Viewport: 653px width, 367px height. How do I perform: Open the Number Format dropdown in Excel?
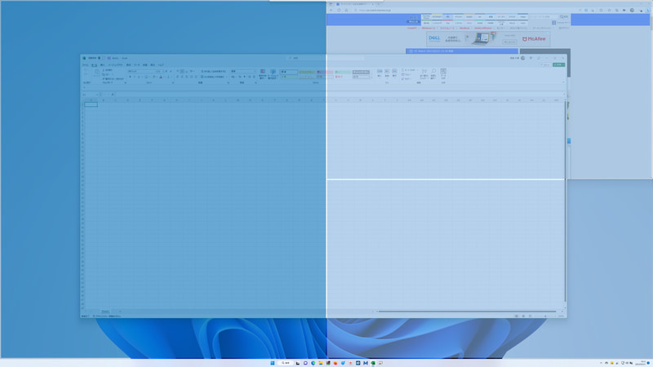[x=255, y=71]
